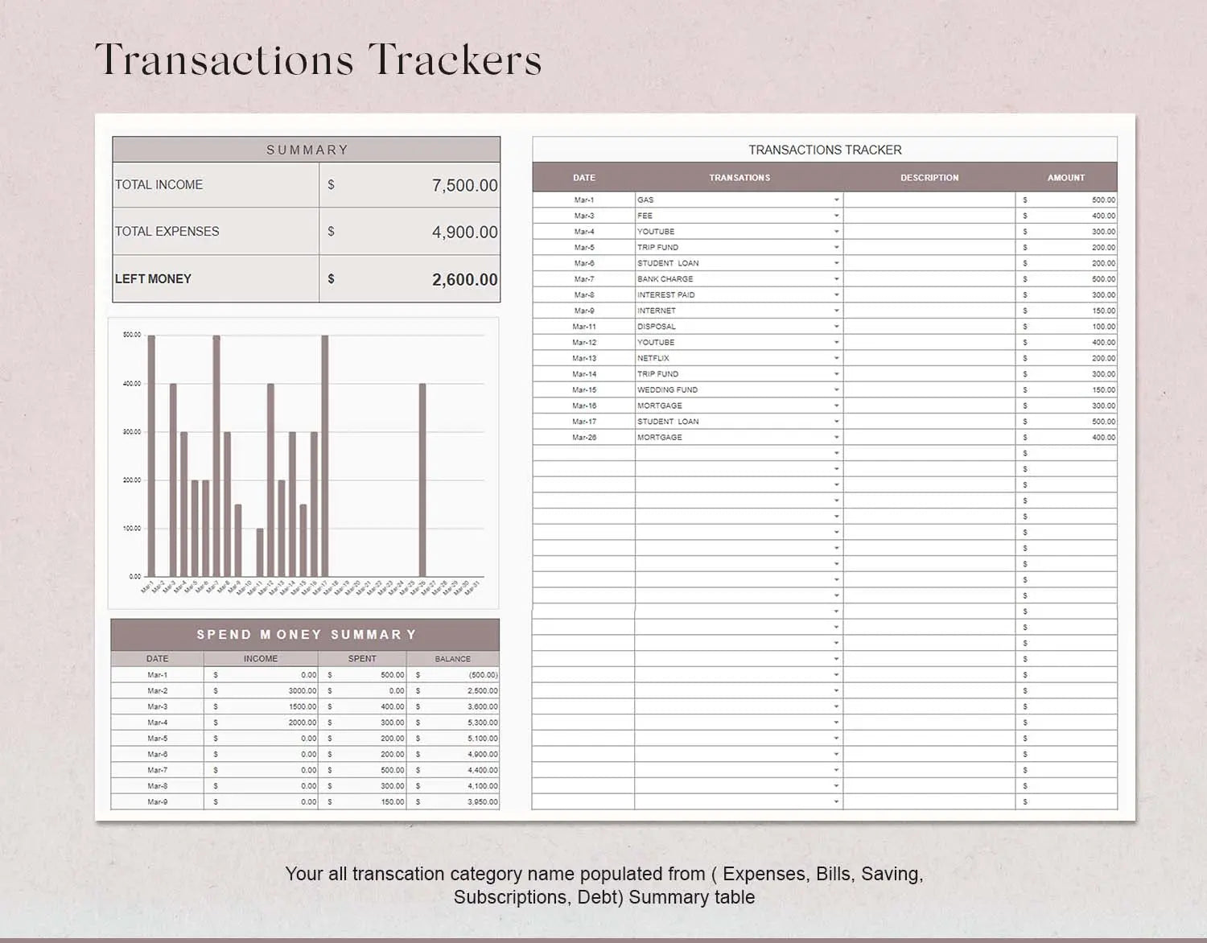Screen dimensions: 1207x943
Task: Select the BANK CHARGE transaction cell
Action: coord(739,279)
